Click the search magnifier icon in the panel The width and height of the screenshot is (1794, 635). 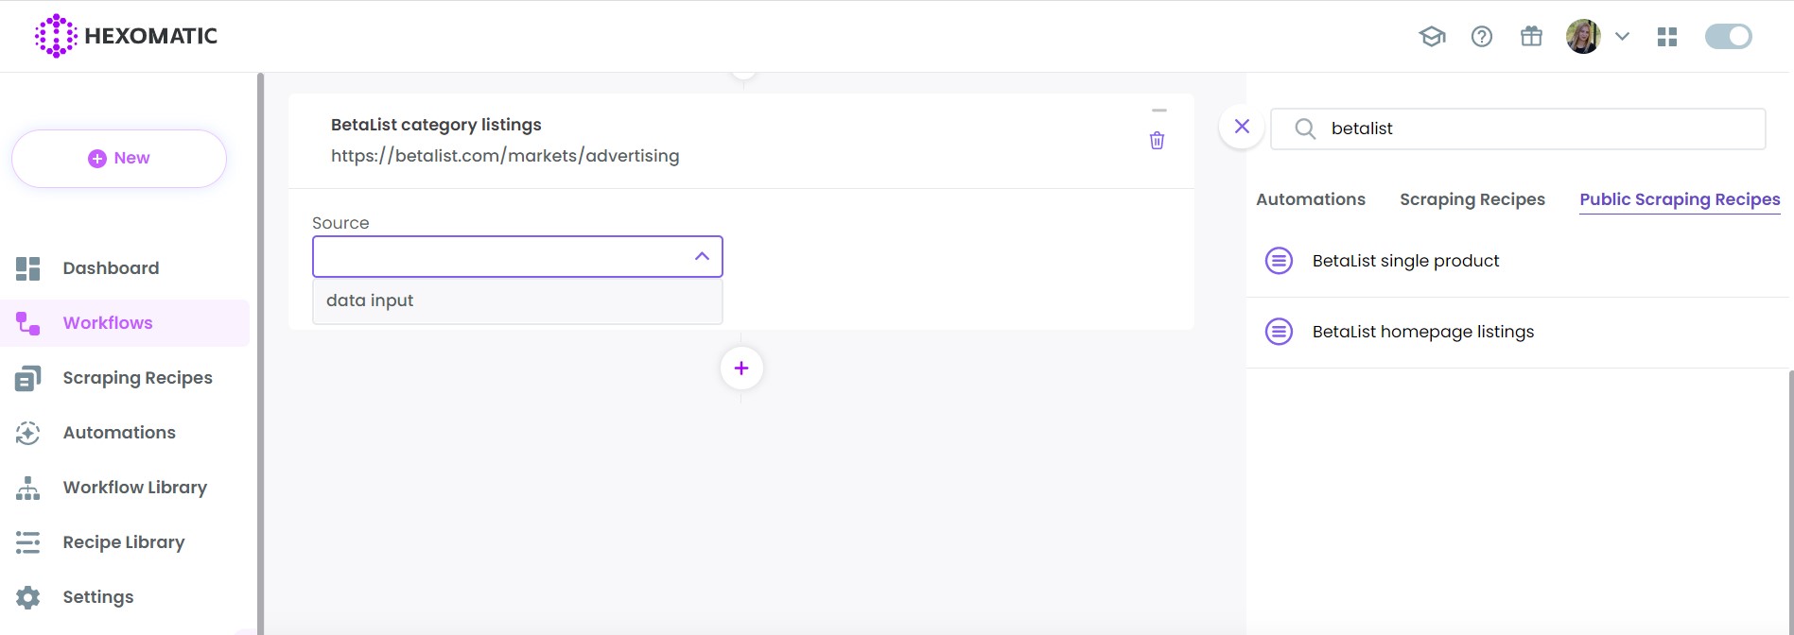pyautogui.click(x=1305, y=129)
